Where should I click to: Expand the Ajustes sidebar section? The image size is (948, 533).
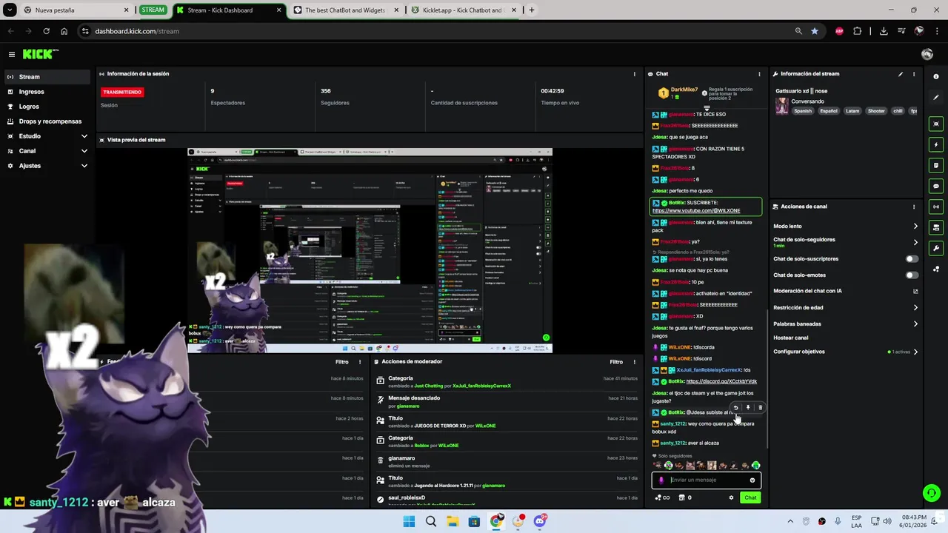point(46,166)
